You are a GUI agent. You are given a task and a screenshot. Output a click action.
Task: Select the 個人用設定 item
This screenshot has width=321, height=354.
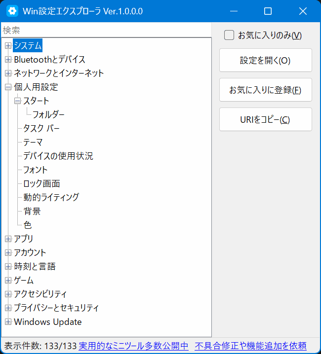point(36,87)
